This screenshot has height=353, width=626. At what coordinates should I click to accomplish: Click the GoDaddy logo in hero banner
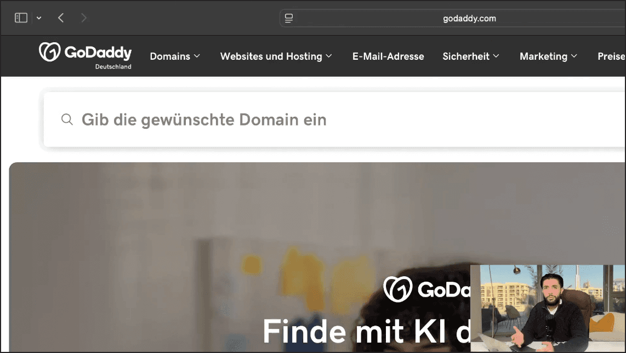pyautogui.click(x=427, y=289)
